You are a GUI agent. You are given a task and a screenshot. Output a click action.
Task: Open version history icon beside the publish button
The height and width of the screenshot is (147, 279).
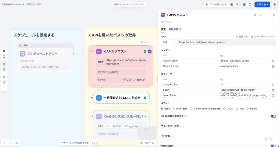(274, 4)
